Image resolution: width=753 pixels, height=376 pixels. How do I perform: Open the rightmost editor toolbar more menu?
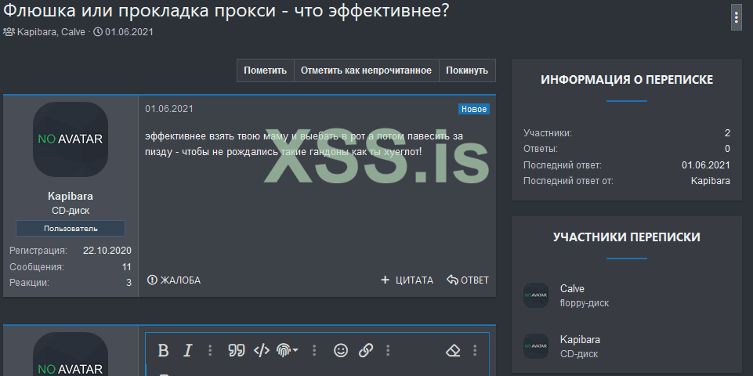pos(475,351)
